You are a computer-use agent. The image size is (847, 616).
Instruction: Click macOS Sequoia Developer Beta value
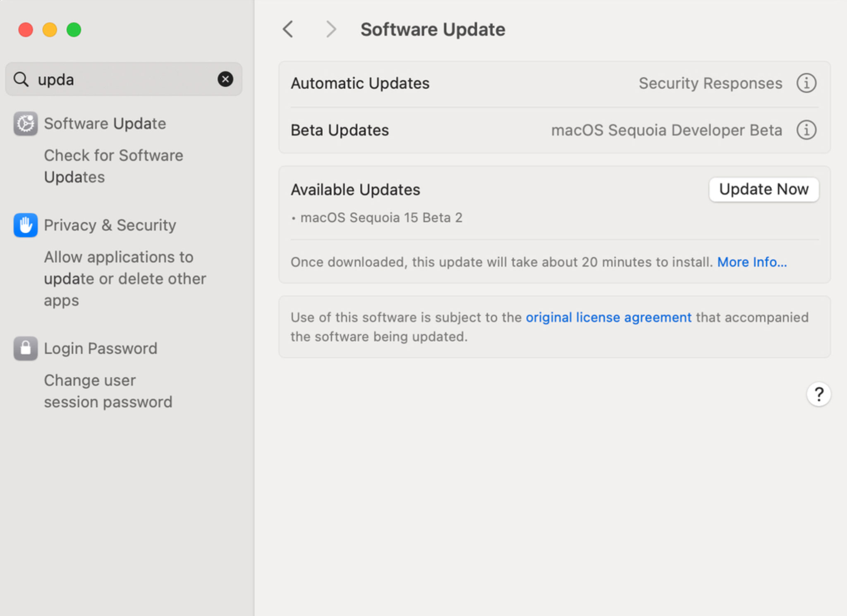pyautogui.click(x=666, y=130)
